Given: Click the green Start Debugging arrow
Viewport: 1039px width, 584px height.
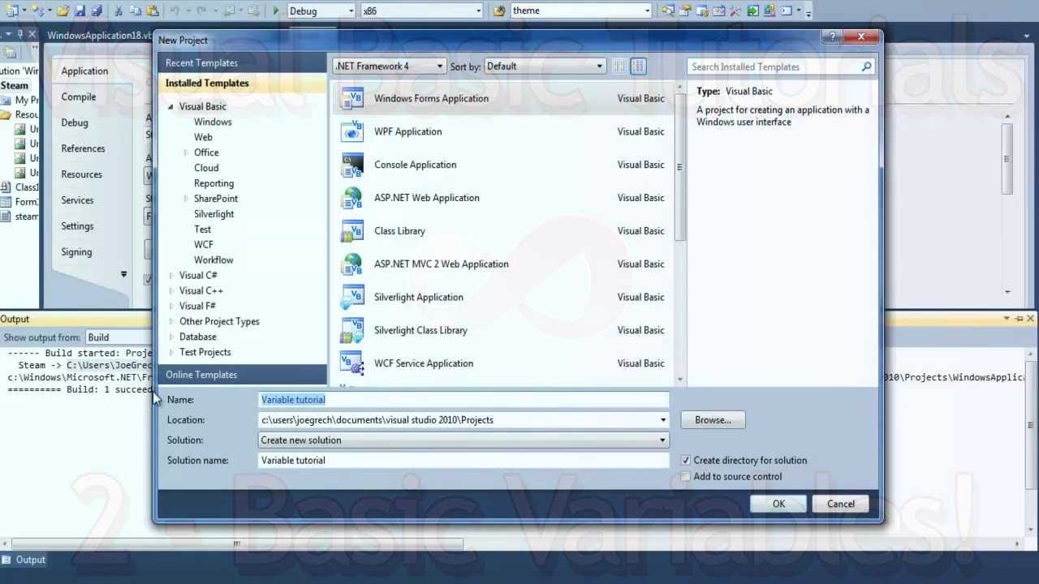Looking at the screenshot, I should point(276,11).
